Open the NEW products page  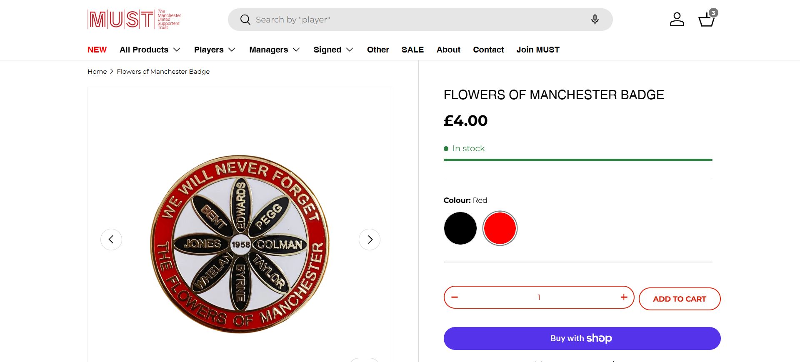coord(97,50)
